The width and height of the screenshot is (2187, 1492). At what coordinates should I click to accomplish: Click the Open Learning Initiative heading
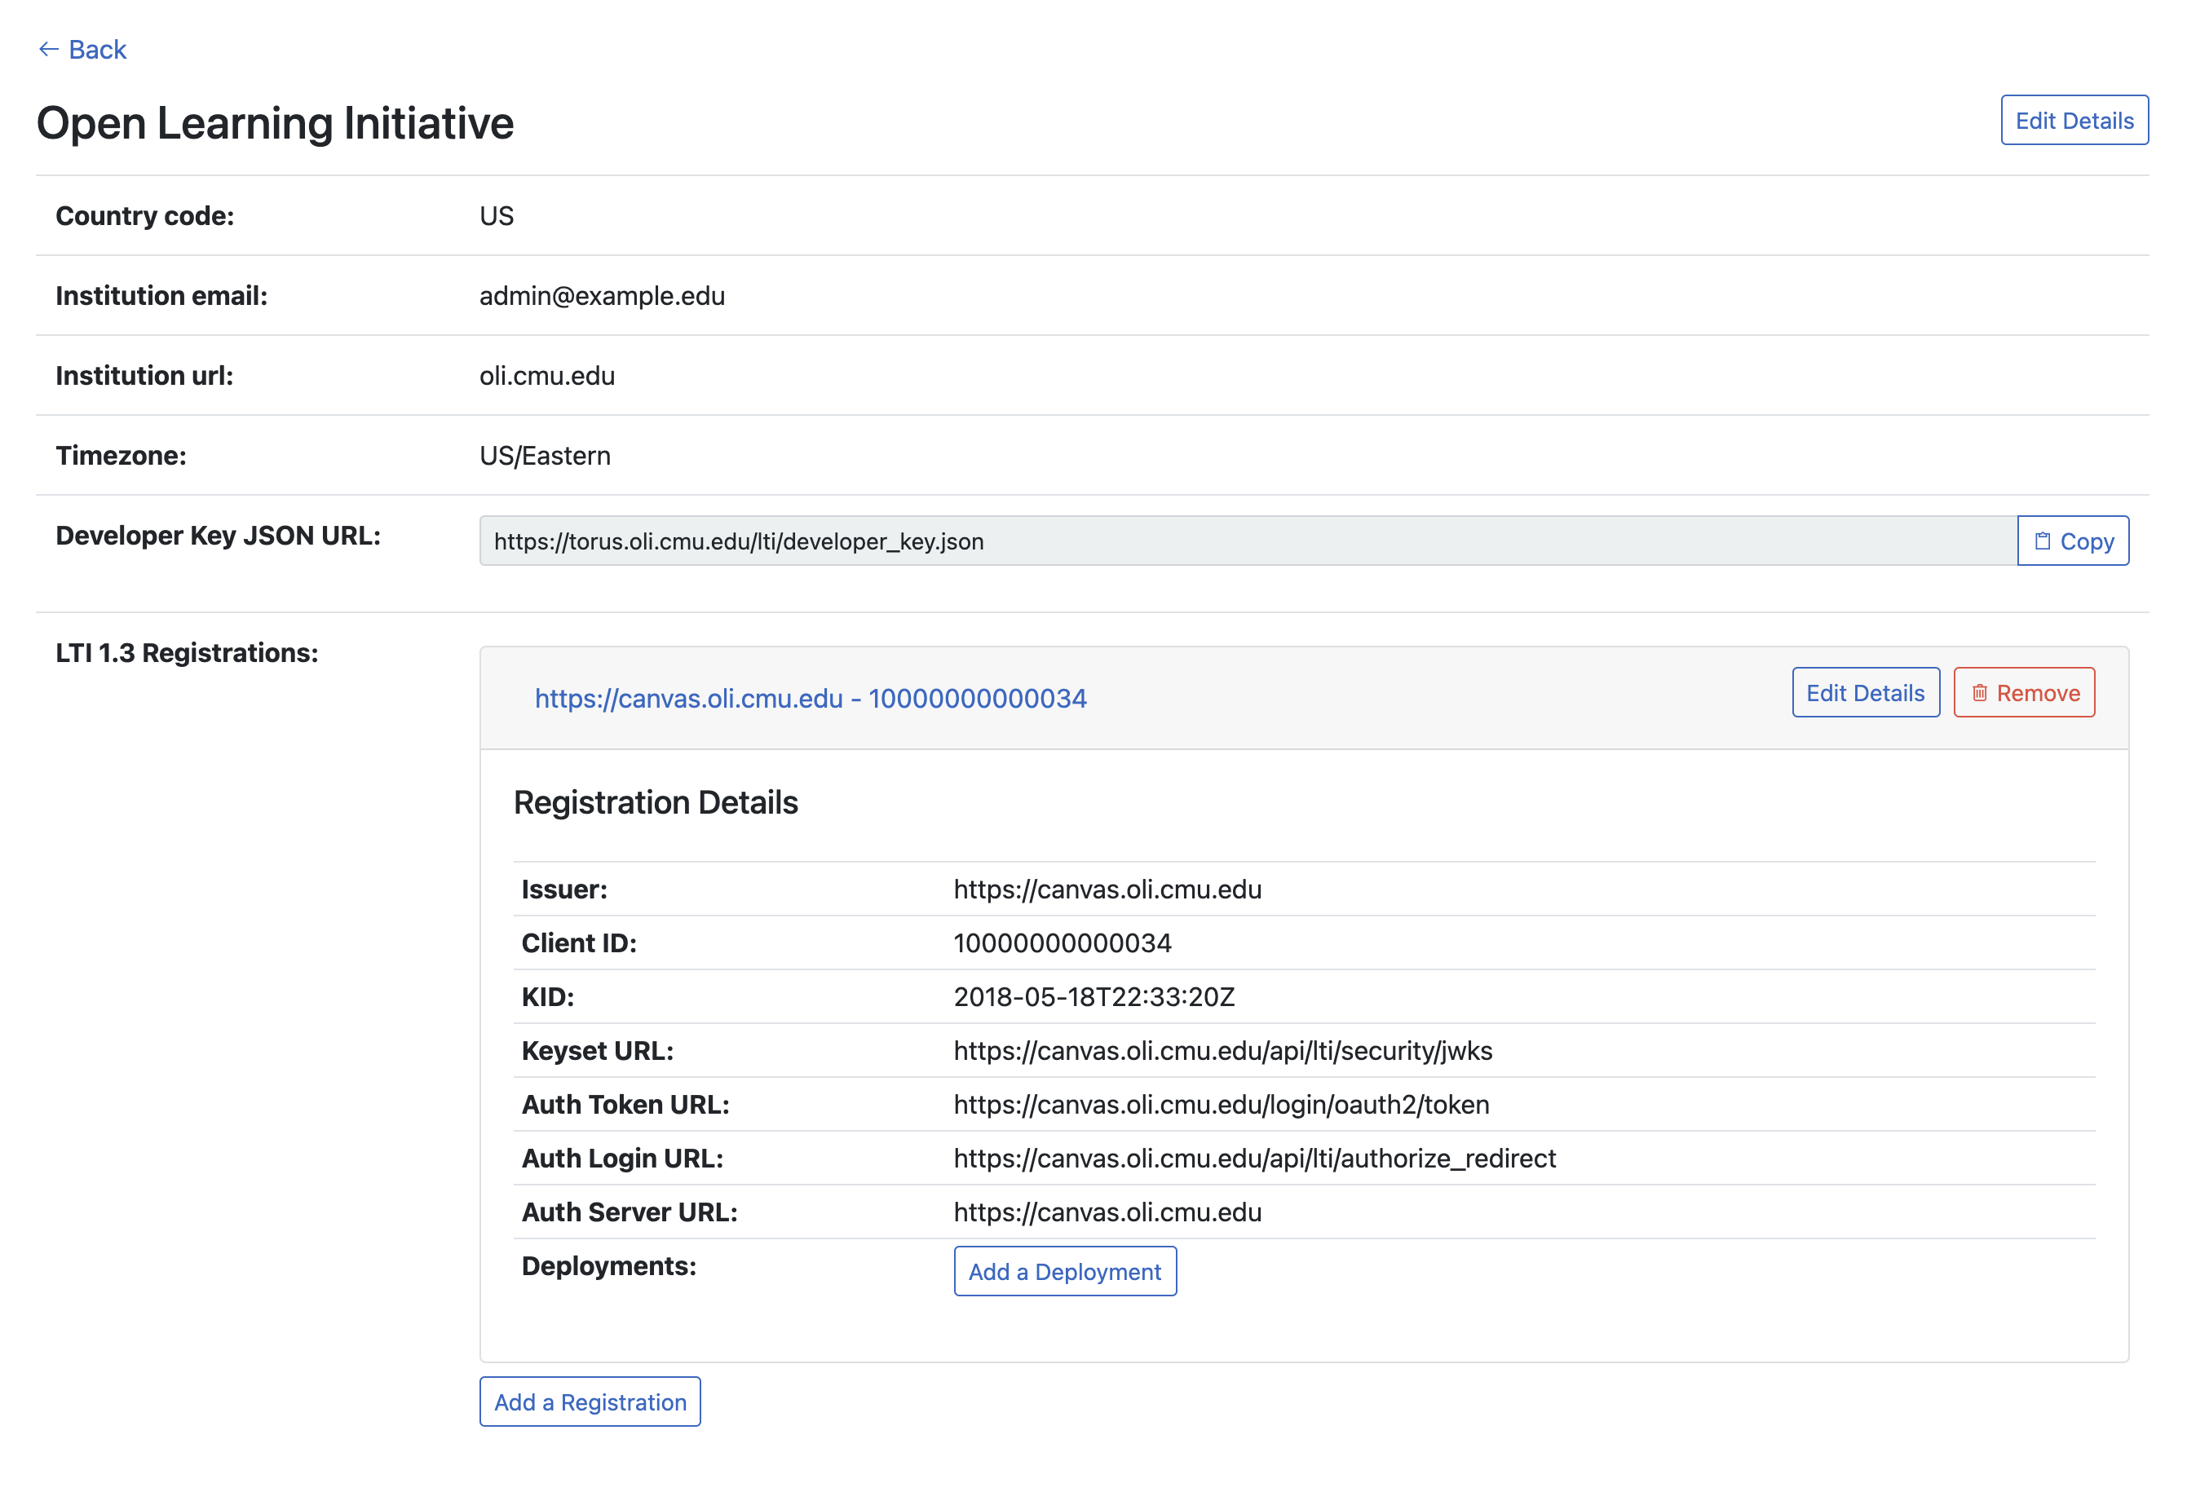click(x=275, y=123)
